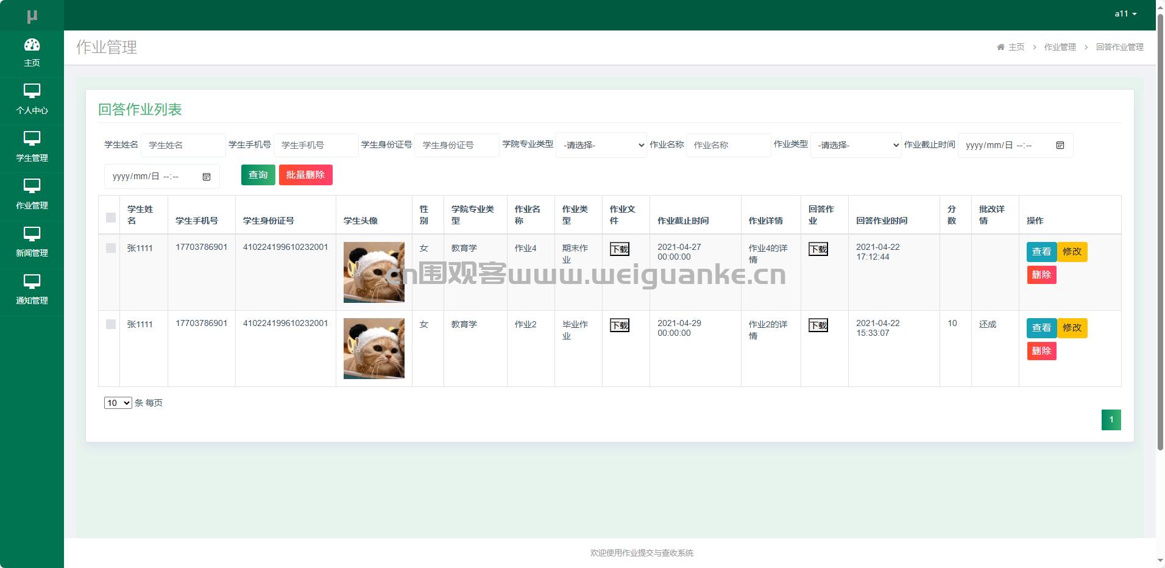Open the a11 user menu
The height and width of the screenshot is (568, 1165).
[1124, 13]
